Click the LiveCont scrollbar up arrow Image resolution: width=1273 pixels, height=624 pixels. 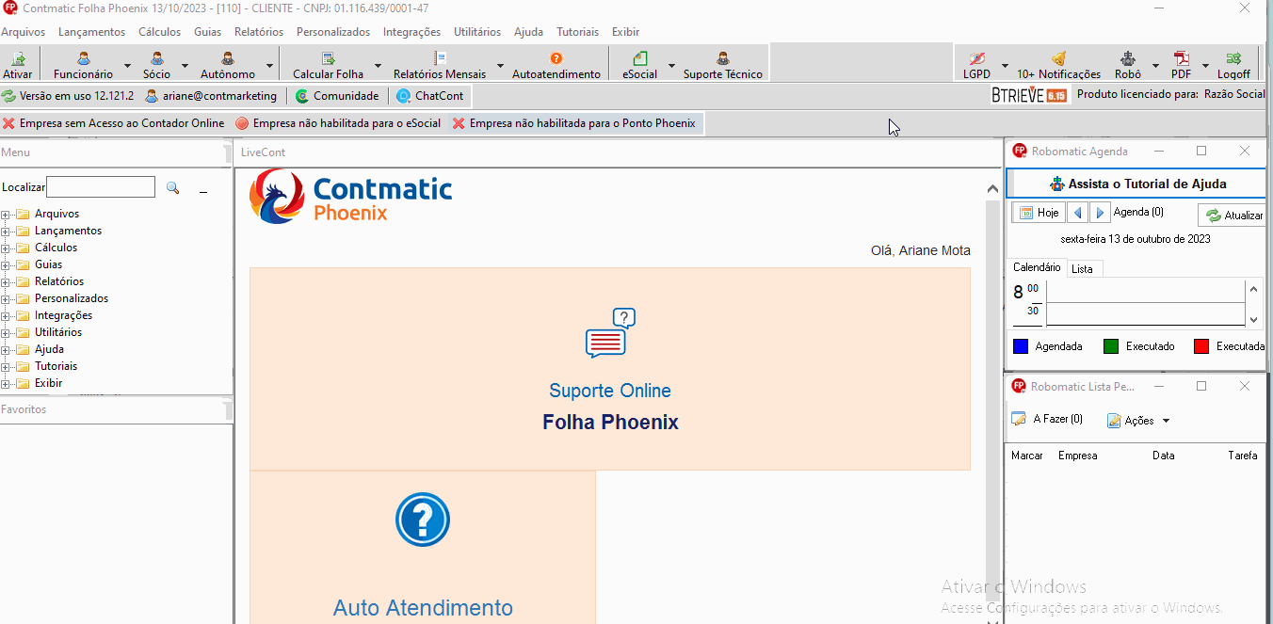tap(992, 189)
